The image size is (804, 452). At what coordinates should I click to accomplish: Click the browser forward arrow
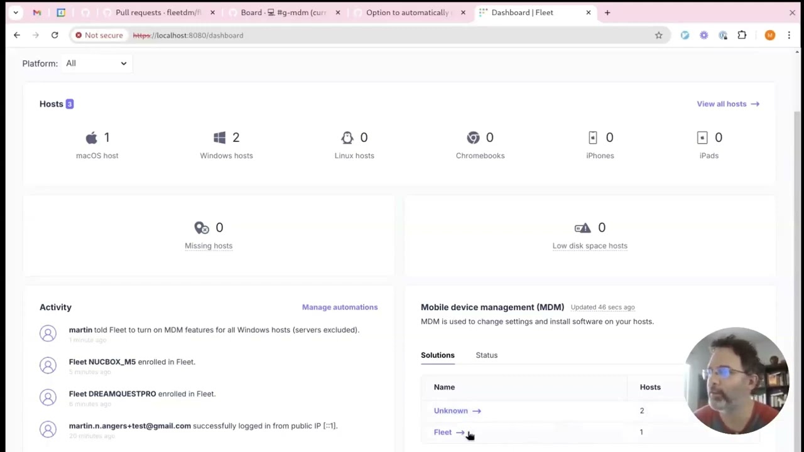(36, 35)
